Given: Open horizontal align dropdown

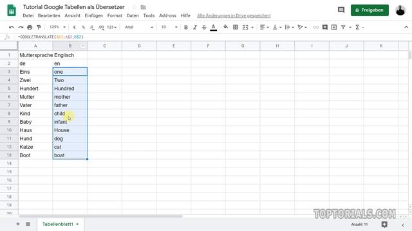Looking at the screenshot, I should pos(264,27).
